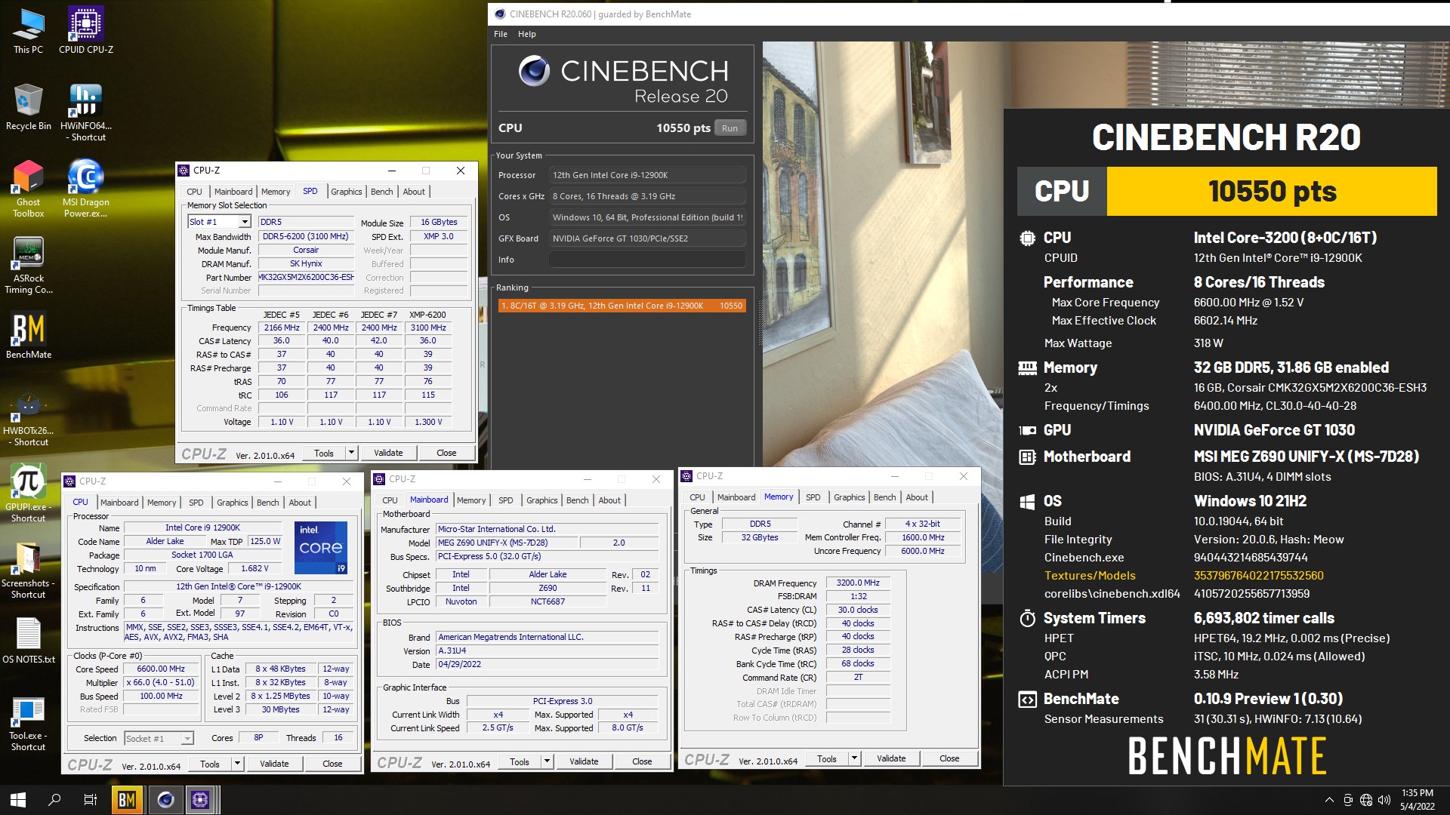Image resolution: width=1450 pixels, height=815 pixels.
Task: Open About tab in Mainboard CPU-Z window
Action: 609,500
